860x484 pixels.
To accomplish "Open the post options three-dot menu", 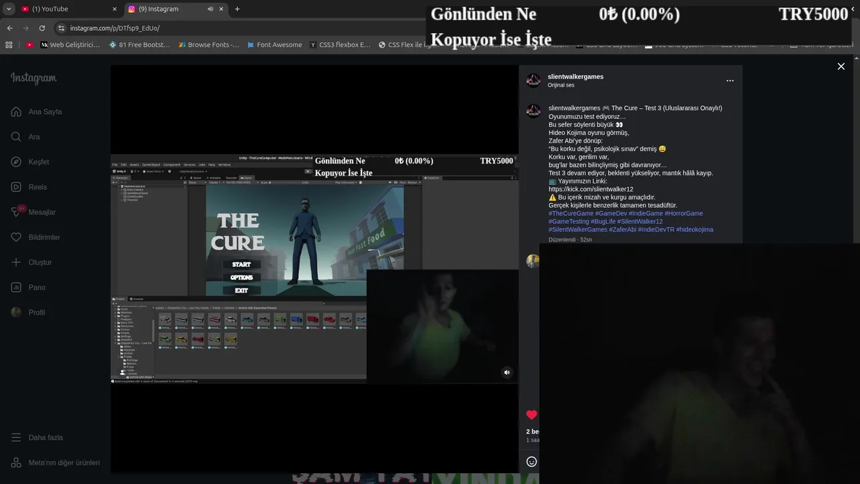I will (730, 81).
